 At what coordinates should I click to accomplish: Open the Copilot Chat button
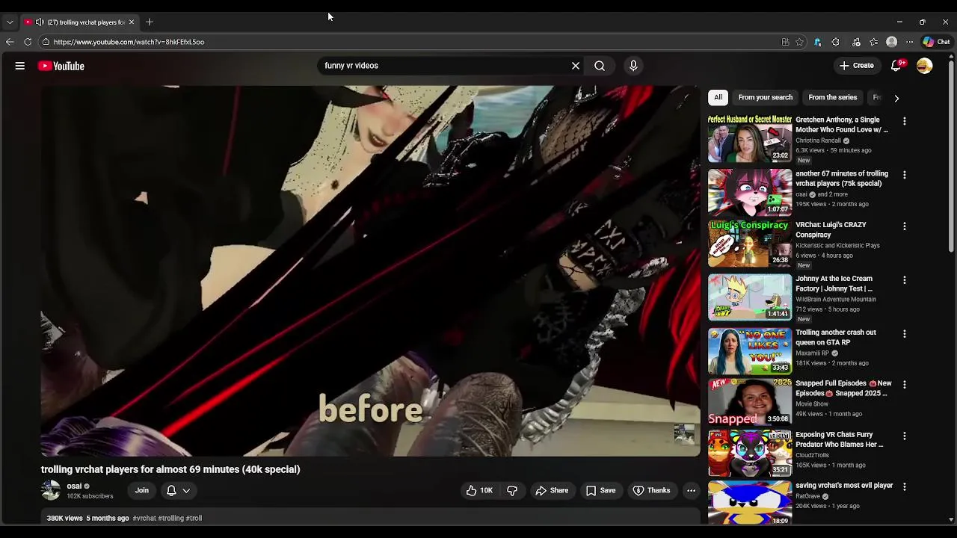pyautogui.click(x=936, y=42)
